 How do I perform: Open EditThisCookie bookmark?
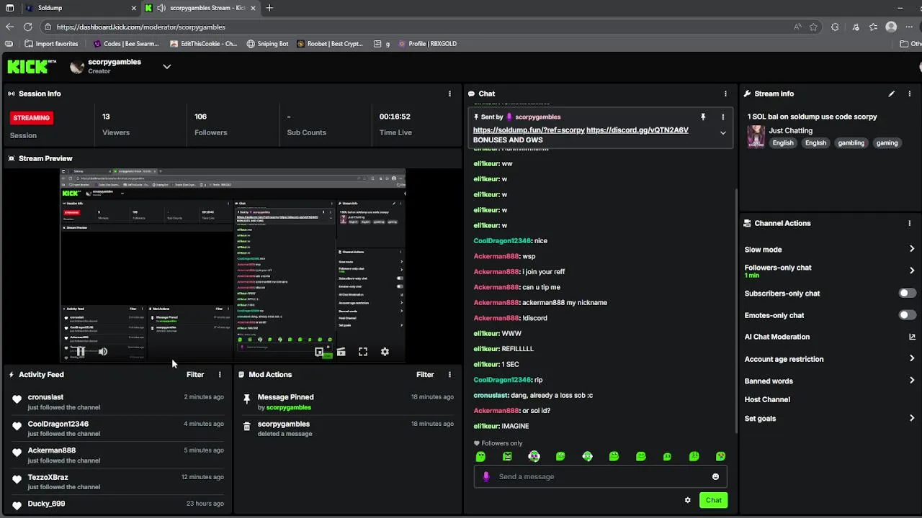point(204,43)
